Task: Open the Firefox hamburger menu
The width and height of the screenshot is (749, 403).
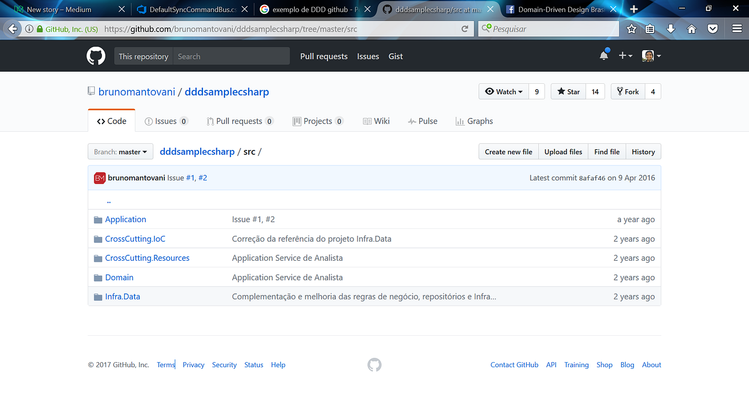Action: (736, 28)
